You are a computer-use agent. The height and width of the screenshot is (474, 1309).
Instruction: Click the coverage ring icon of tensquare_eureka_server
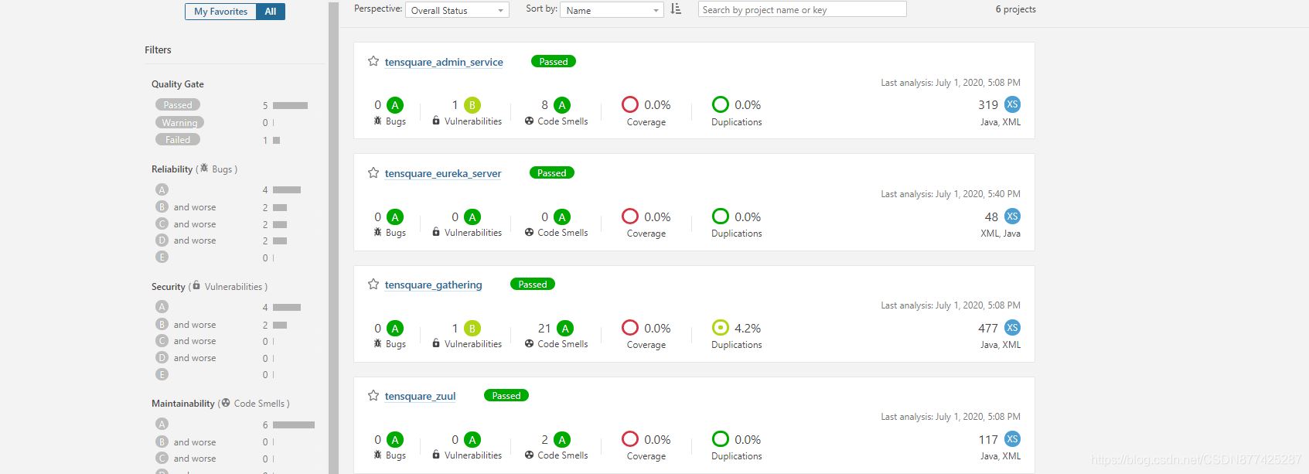(630, 217)
